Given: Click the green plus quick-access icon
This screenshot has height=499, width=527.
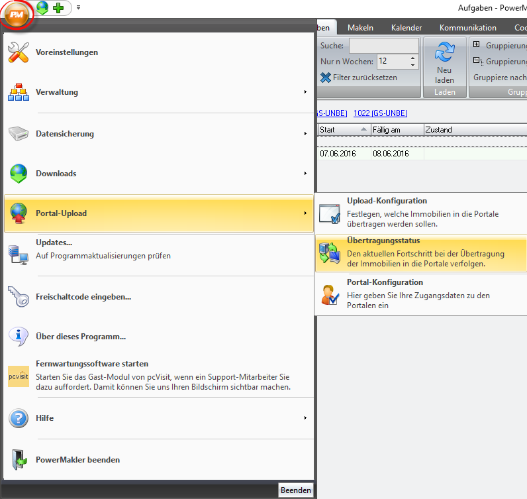Looking at the screenshot, I should coord(58,7).
